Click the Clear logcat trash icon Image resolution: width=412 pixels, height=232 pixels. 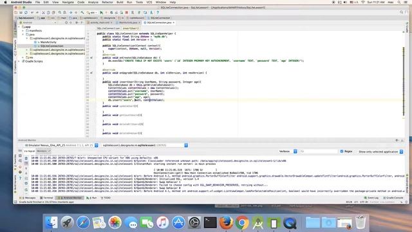pos(26,159)
